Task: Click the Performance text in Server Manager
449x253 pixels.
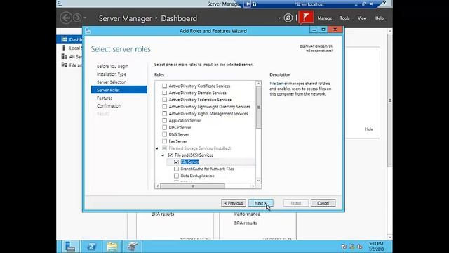Action: [247, 214]
